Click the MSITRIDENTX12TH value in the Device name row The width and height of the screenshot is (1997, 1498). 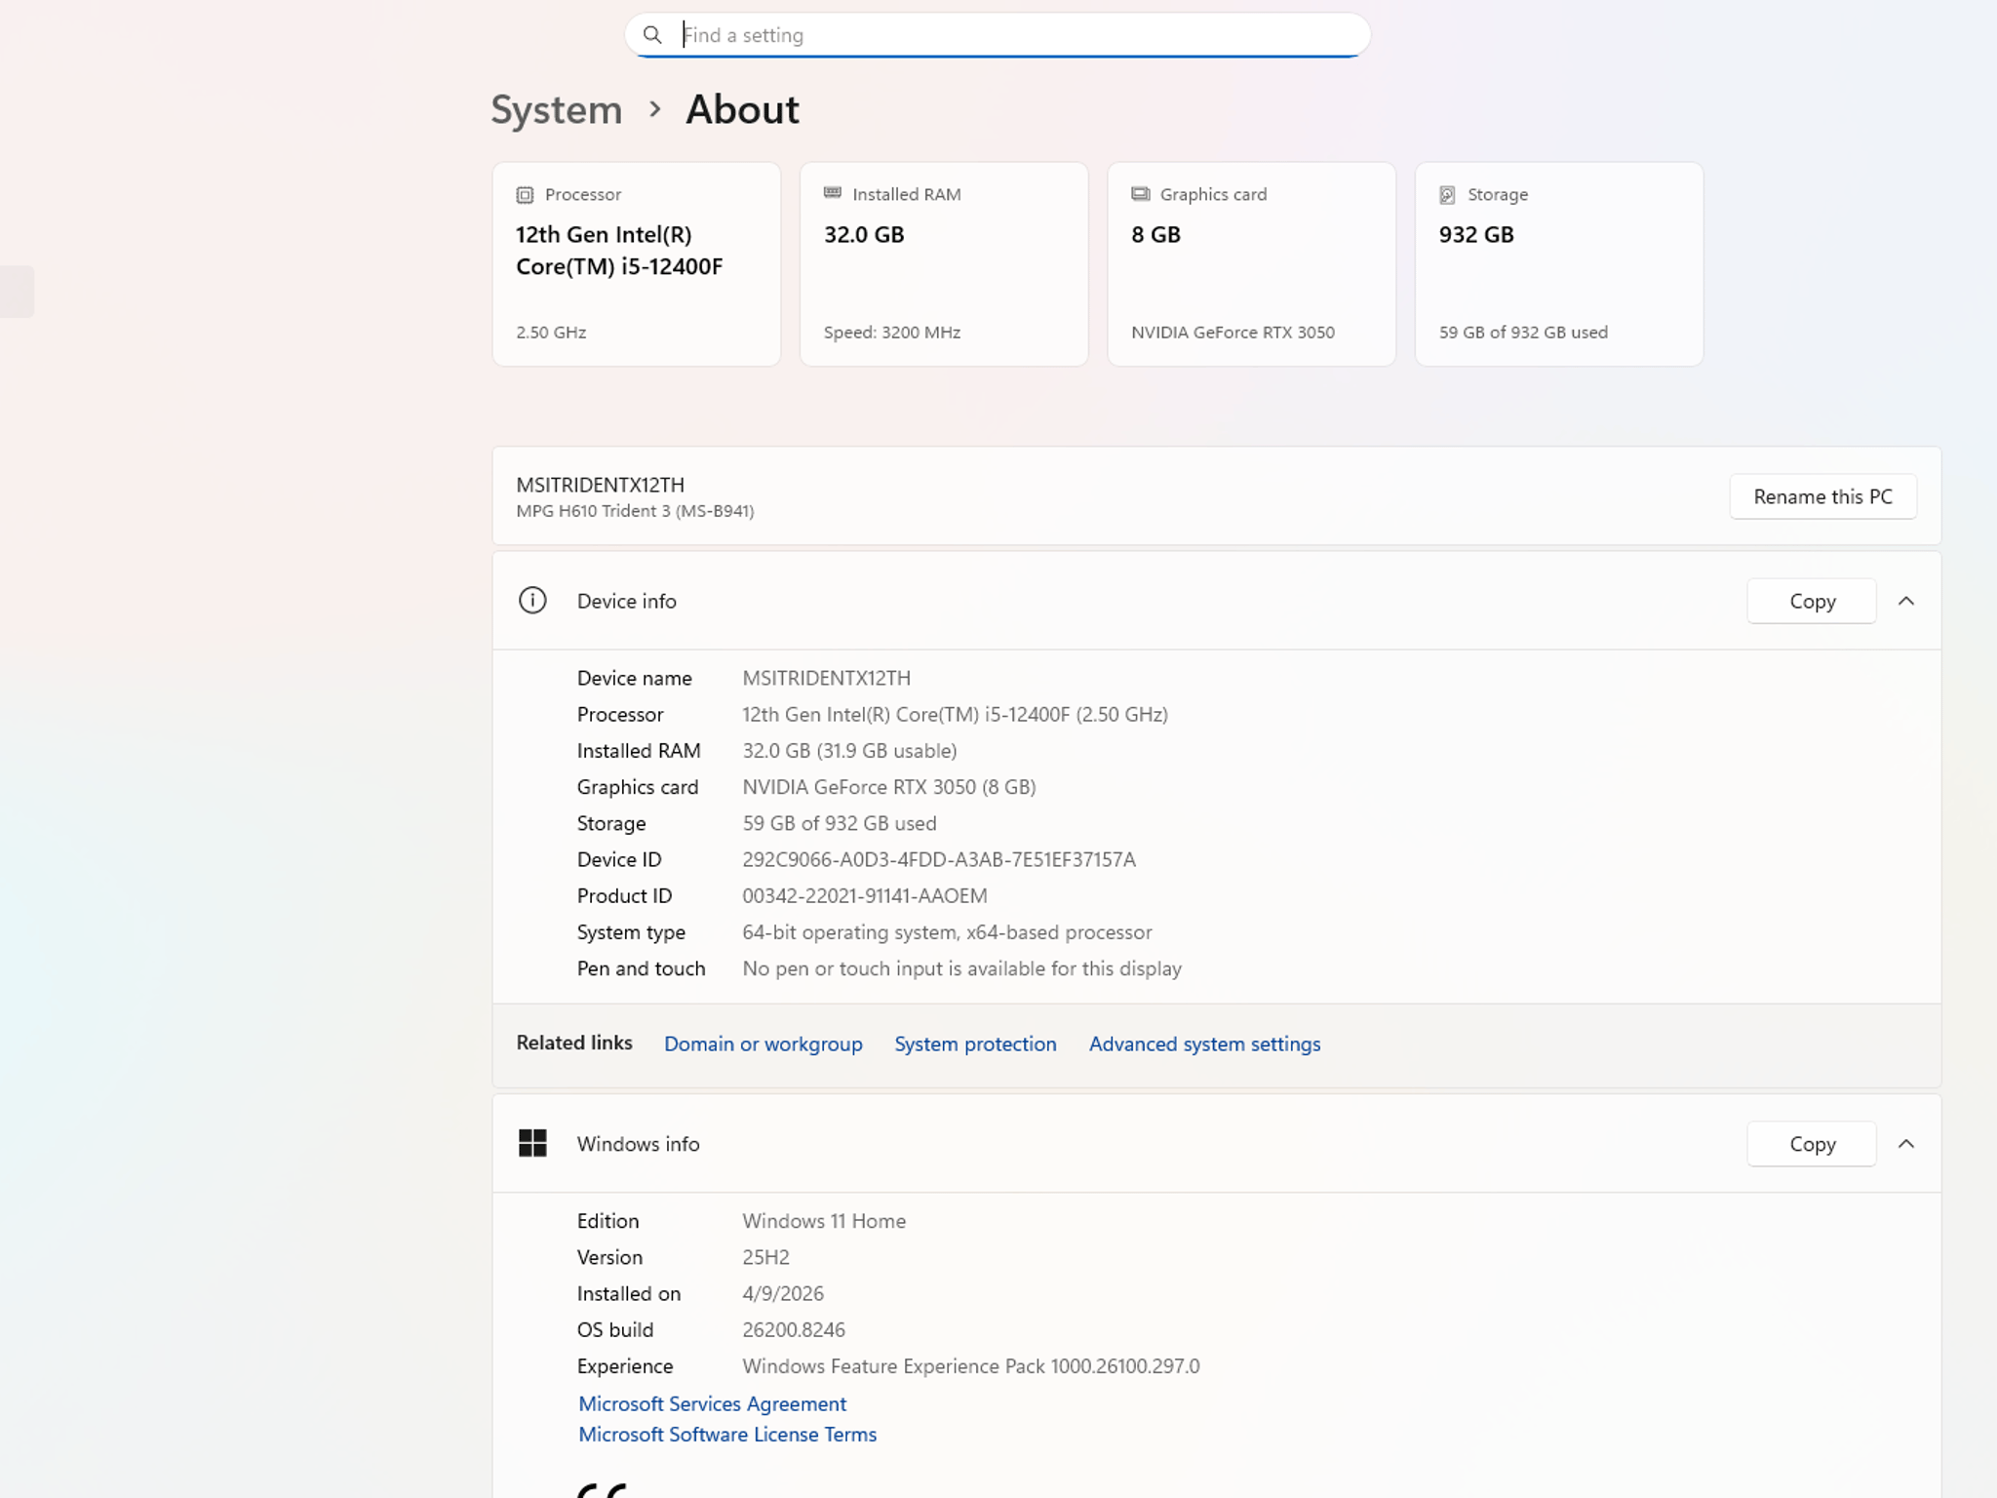pyautogui.click(x=826, y=678)
